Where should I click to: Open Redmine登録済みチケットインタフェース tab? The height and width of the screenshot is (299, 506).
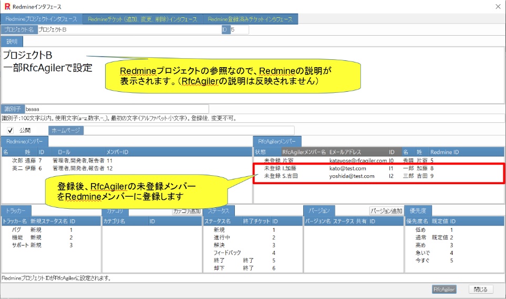coord(250,19)
